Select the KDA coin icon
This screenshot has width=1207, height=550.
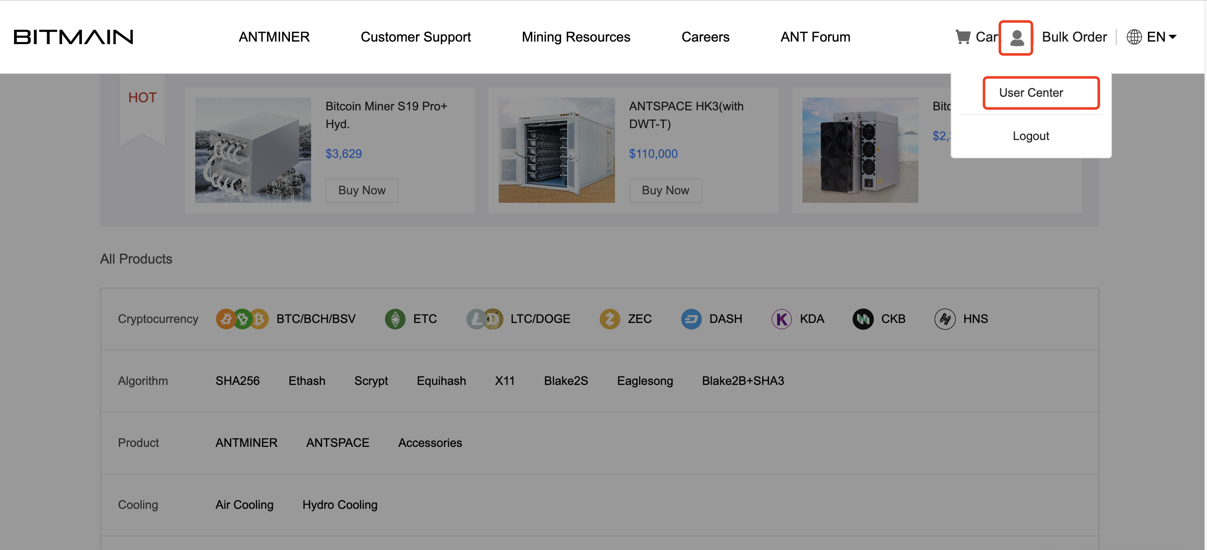click(782, 319)
